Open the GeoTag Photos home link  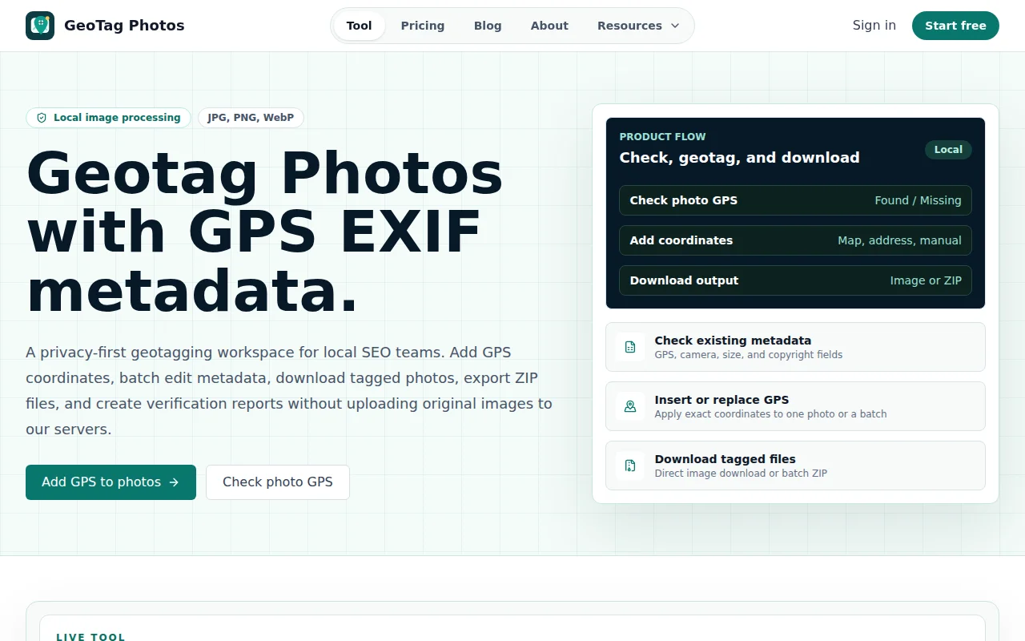(x=105, y=26)
